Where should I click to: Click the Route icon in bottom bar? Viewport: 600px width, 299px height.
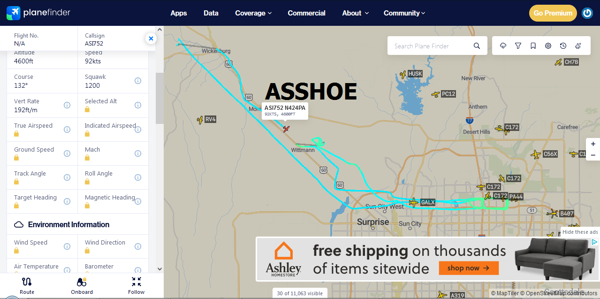coord(27,285)
